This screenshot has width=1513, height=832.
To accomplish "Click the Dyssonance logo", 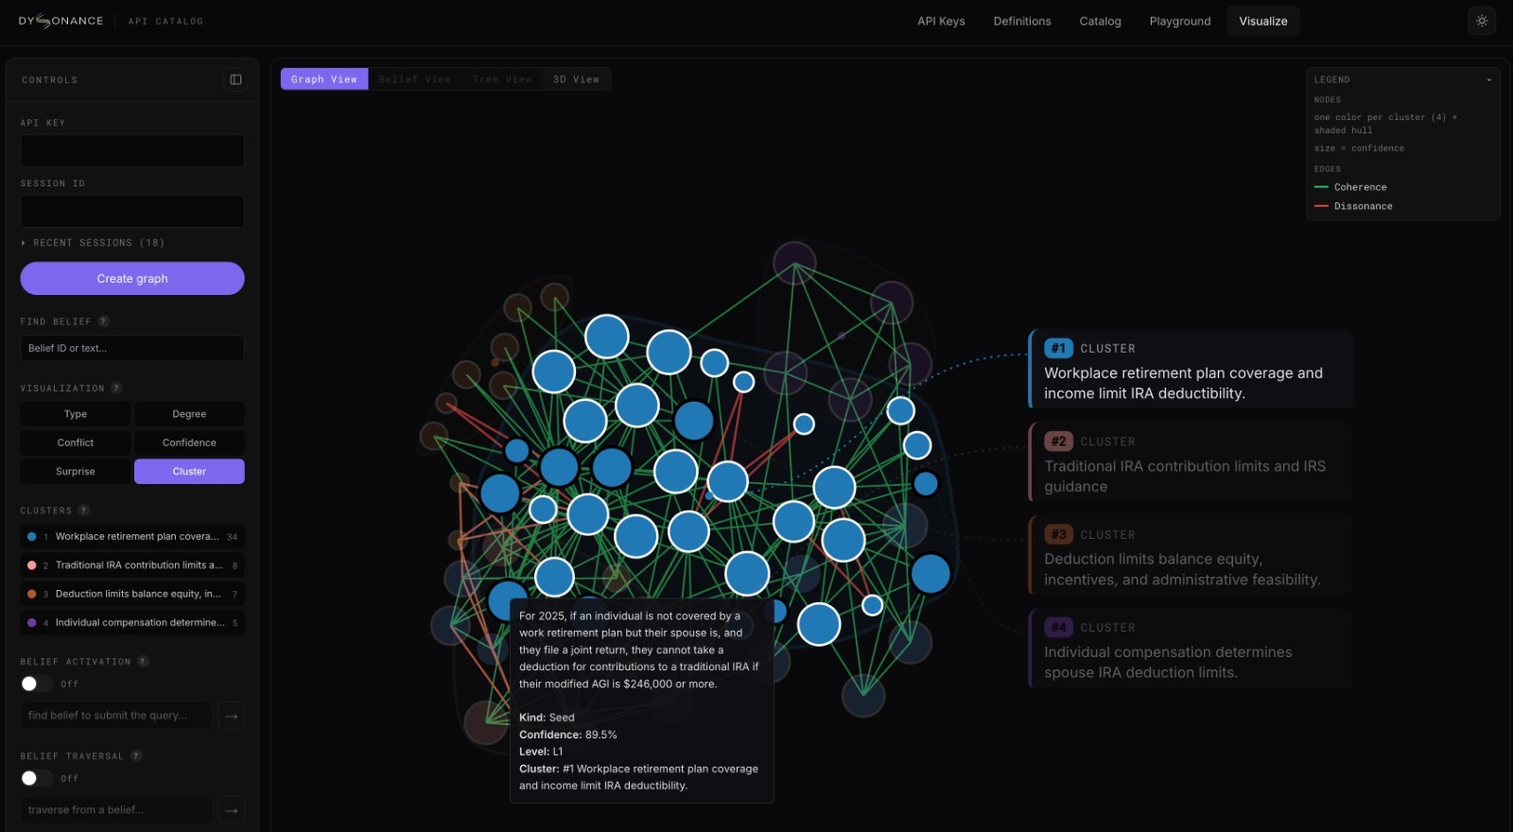I will (x=61, y=21).
